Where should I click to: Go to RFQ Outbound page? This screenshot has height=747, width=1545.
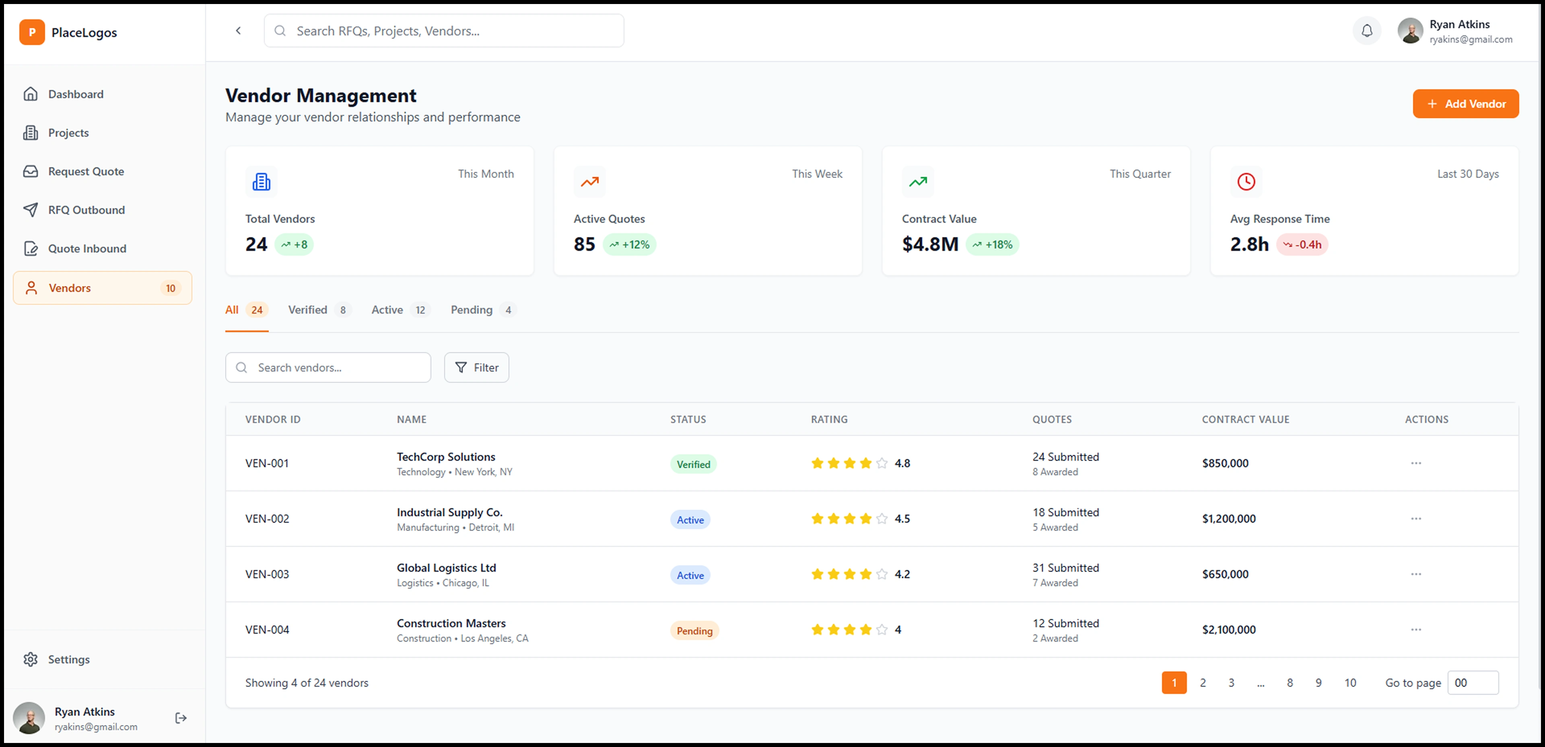(x=87, y=210)
